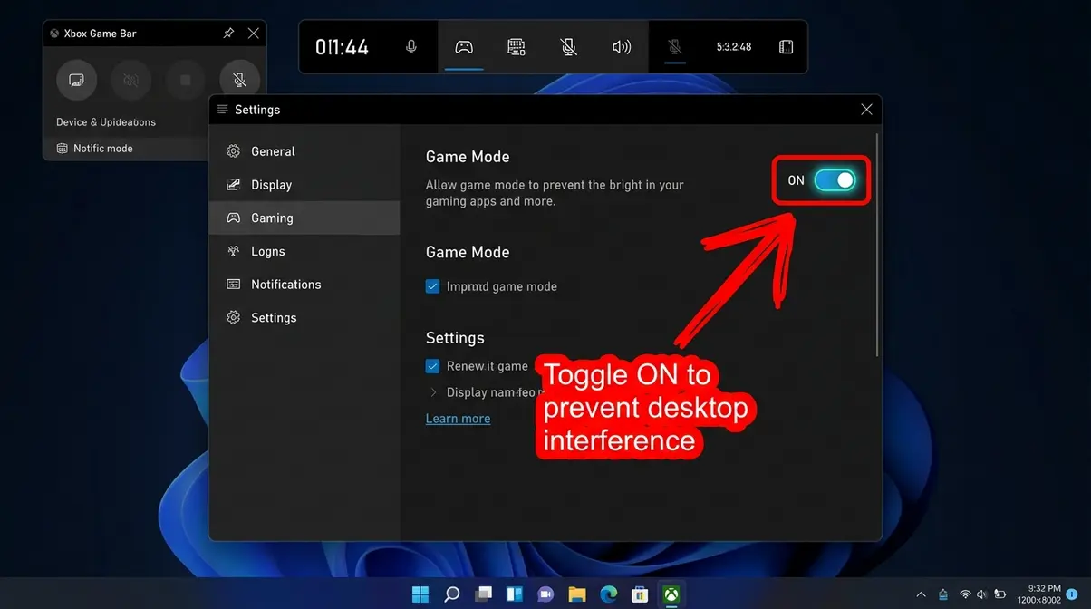Toggle the Game Mode ON switch
1091x609 pixels.
click(835, 180)
